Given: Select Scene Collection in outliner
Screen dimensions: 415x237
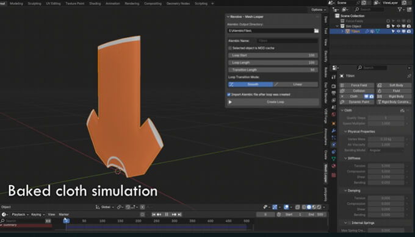Looking at the screenshot, I should click(x=352, y=16).
